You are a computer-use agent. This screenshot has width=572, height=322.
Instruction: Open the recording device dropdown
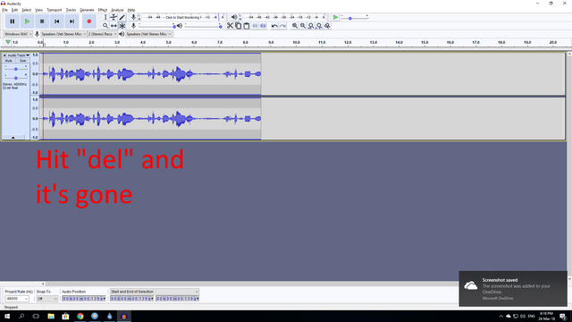(63, 34)
